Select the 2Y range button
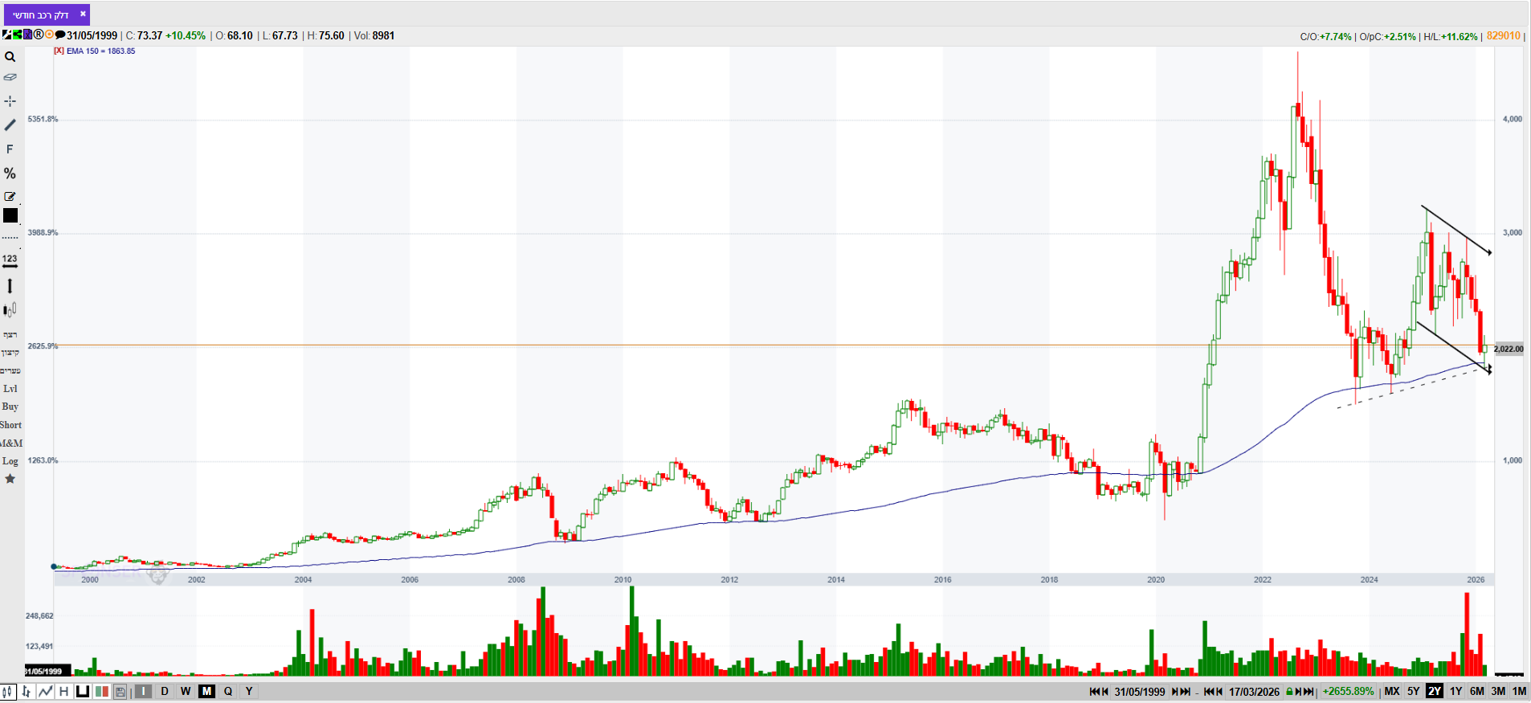The height and width of the screenshot is (703, 1531). (1435, 691)
